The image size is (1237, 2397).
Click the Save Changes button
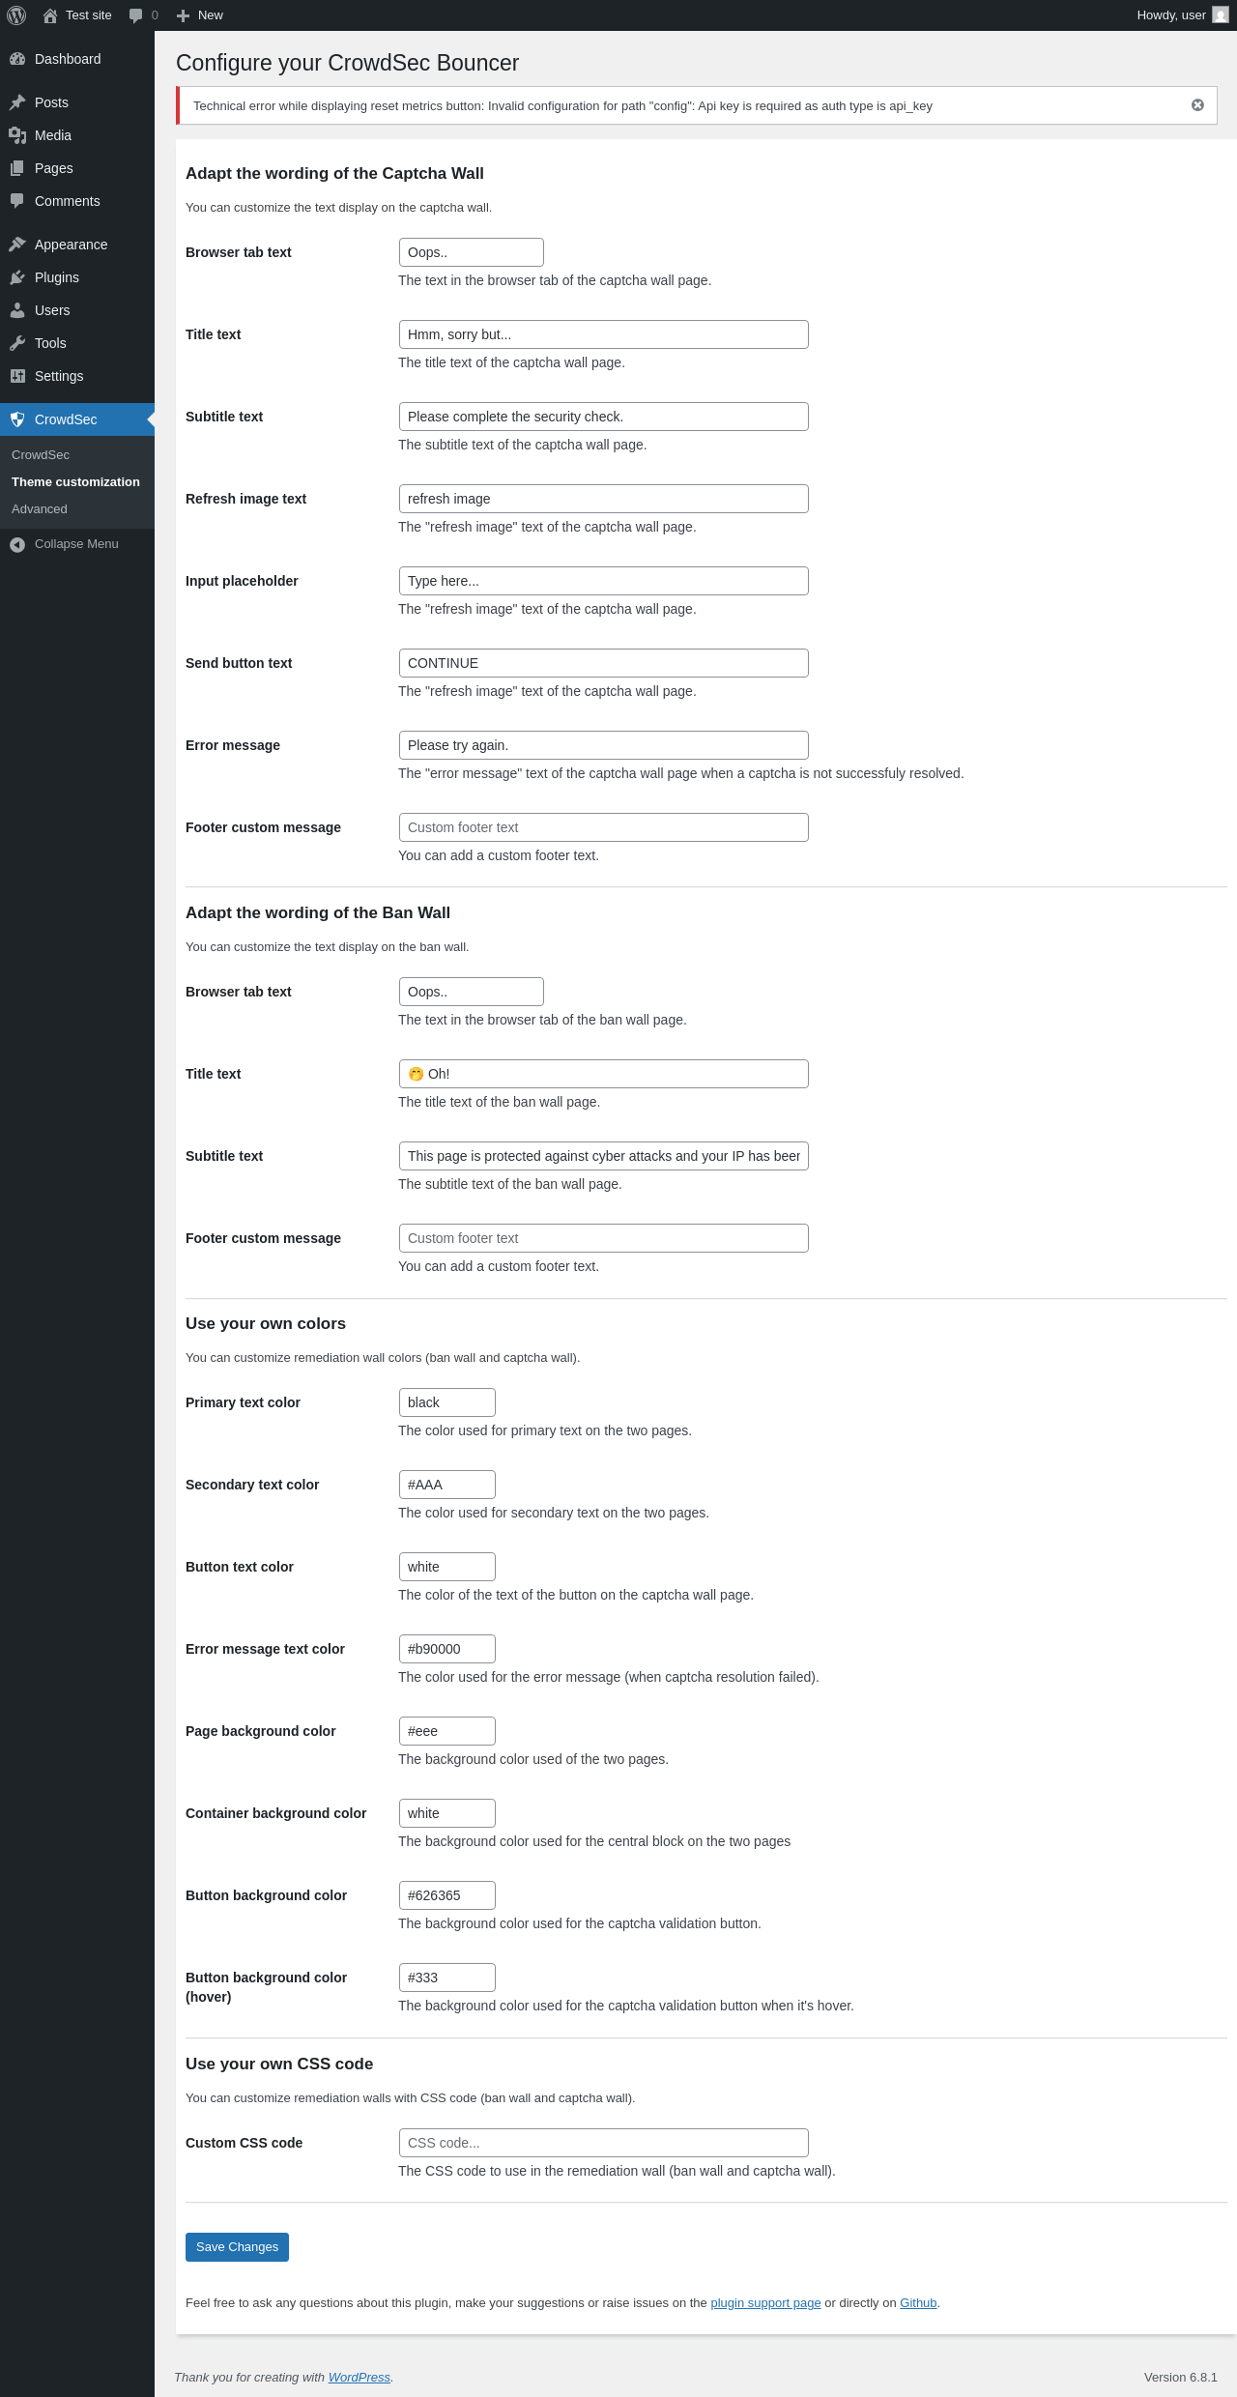click(x=237, y=2247)
